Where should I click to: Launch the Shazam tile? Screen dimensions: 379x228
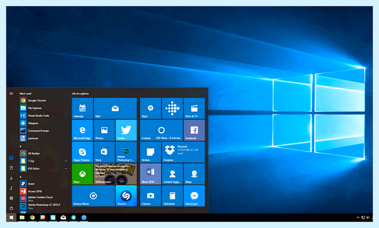(x=126, y=196)
